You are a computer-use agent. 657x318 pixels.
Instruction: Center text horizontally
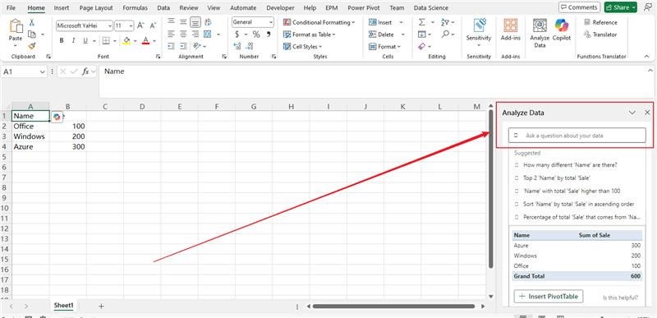tap(183, 34)
